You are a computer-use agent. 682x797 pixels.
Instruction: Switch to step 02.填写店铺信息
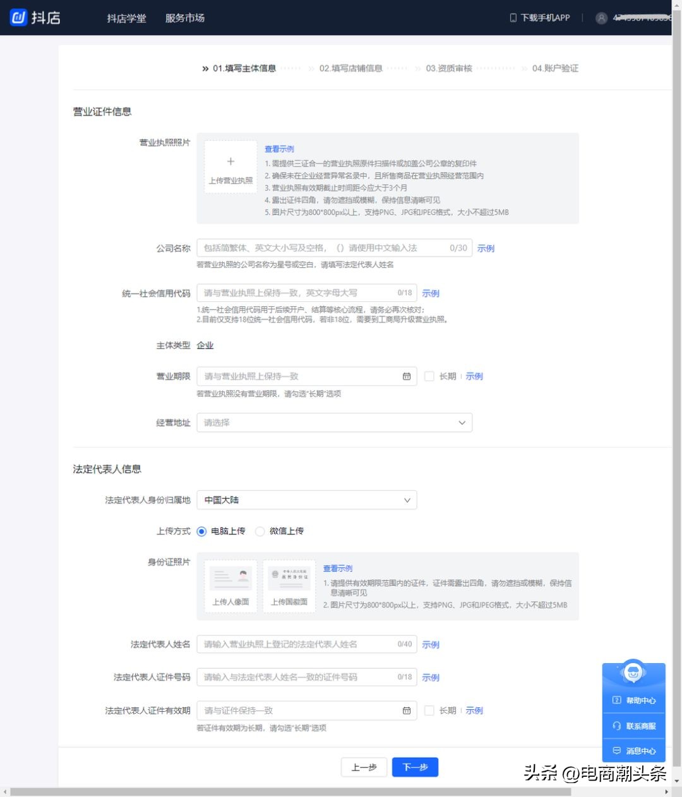pyautogui.click(x=350, y=68)
